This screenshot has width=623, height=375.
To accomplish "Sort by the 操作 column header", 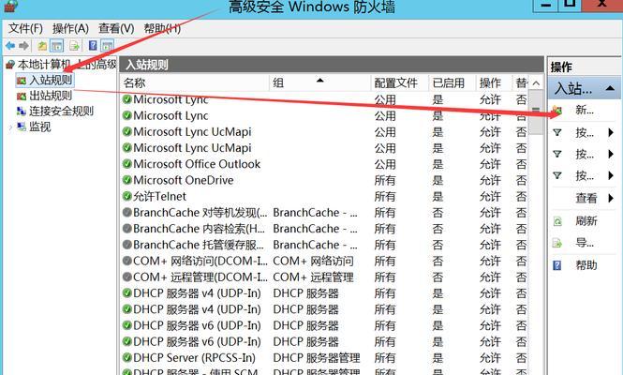I will pos(494,83).
